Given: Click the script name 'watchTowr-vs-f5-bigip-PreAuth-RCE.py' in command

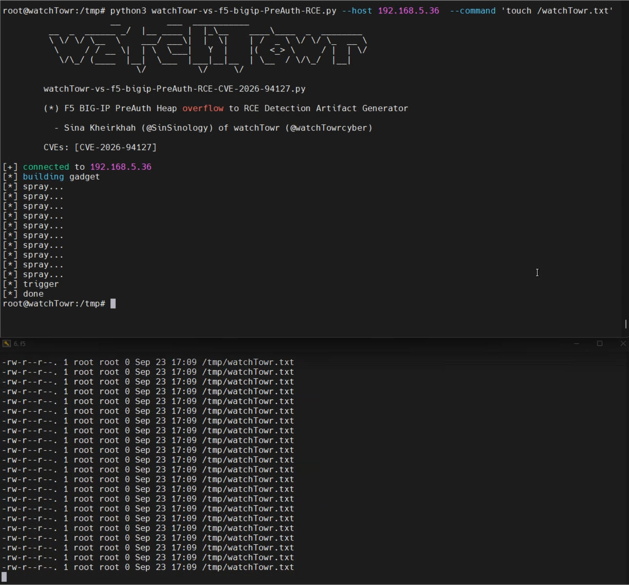Looking at the screenshot, I should pos(244,11).
